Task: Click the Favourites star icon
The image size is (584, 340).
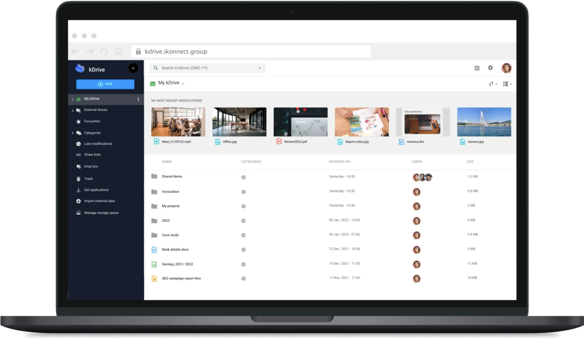Action: 78,122
